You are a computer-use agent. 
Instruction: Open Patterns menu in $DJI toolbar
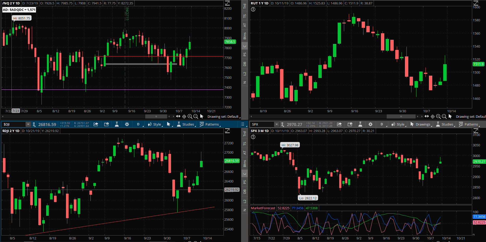tap(210, 124)
